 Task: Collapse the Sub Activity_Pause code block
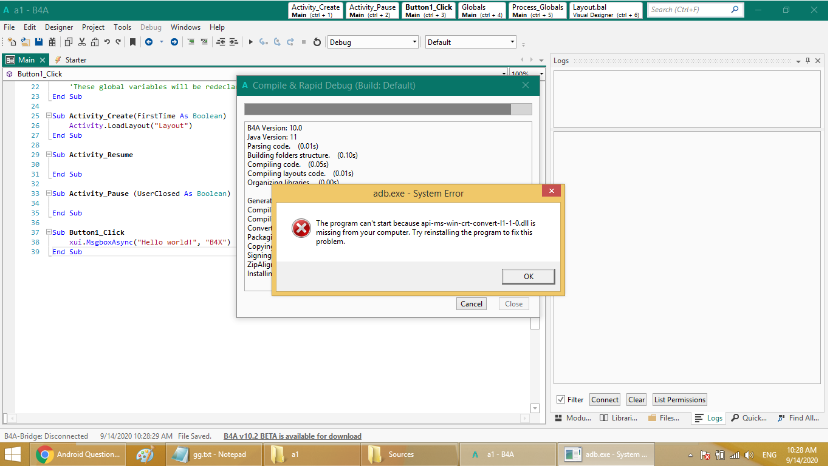[49, 194]
